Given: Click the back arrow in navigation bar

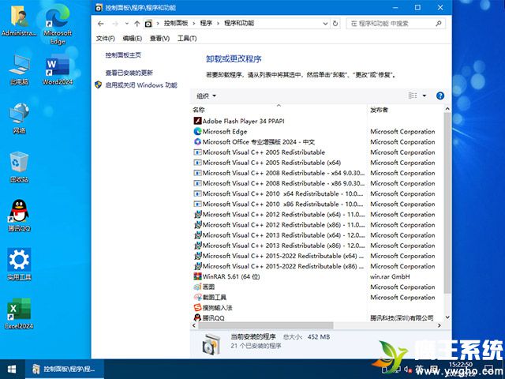Looking at the screenshot, I should (100, 24).
